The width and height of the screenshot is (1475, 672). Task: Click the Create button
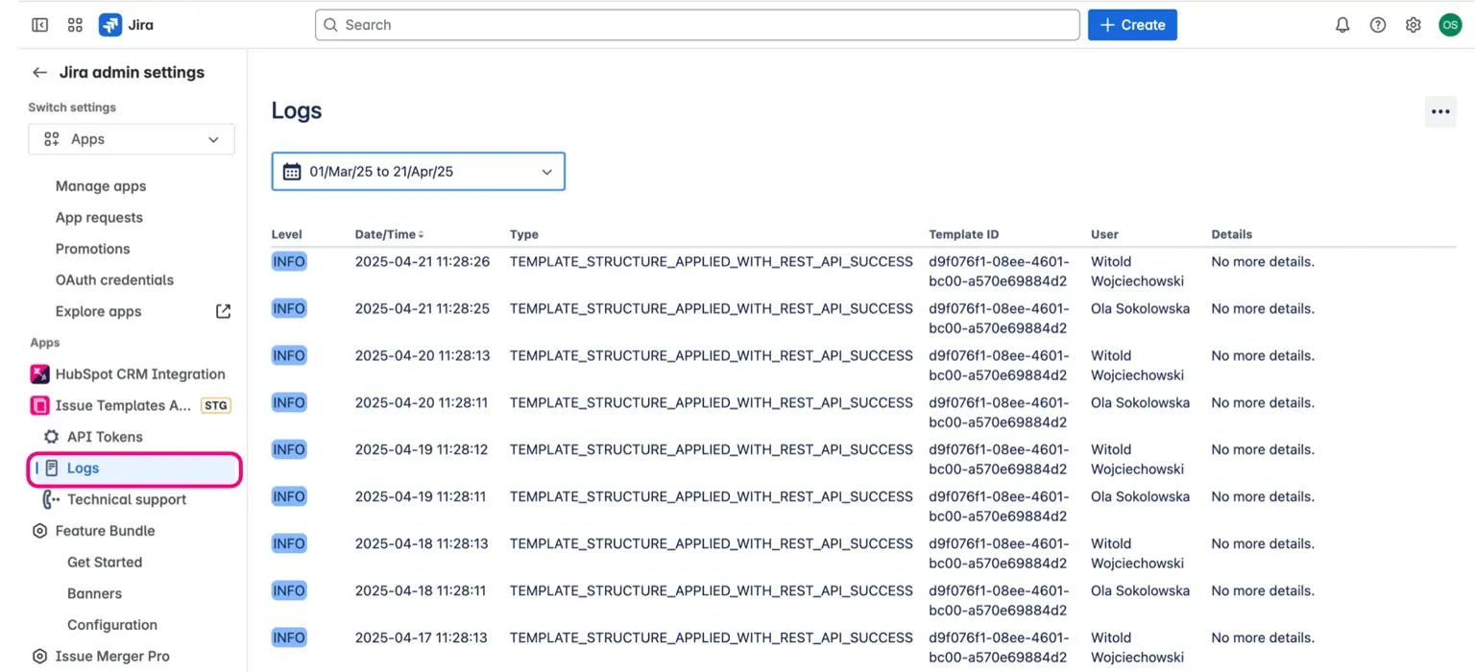1132,24
